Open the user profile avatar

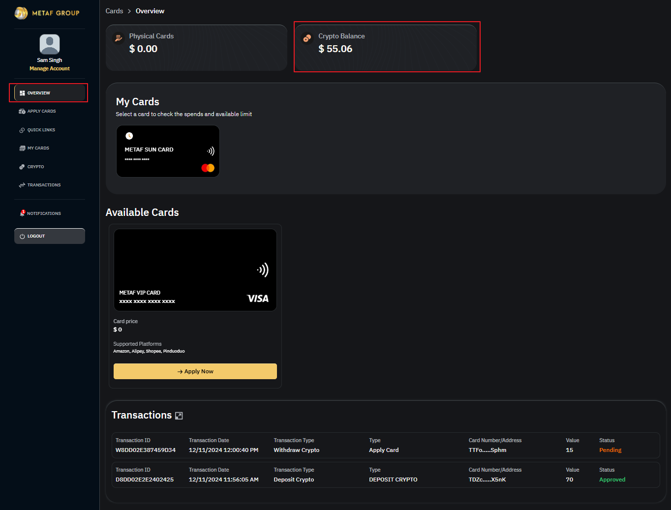[x=50, y=44]
